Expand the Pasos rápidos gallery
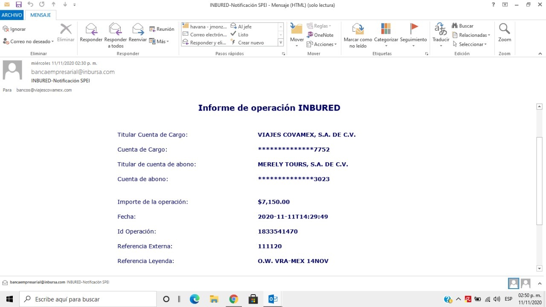Screen dimensions: 546x307 tap(281, 42)
